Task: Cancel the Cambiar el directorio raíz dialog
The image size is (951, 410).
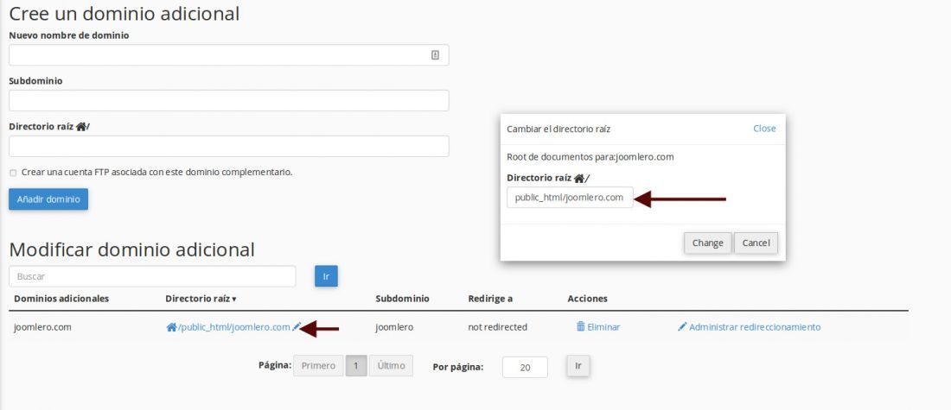Action: (756, 243)
